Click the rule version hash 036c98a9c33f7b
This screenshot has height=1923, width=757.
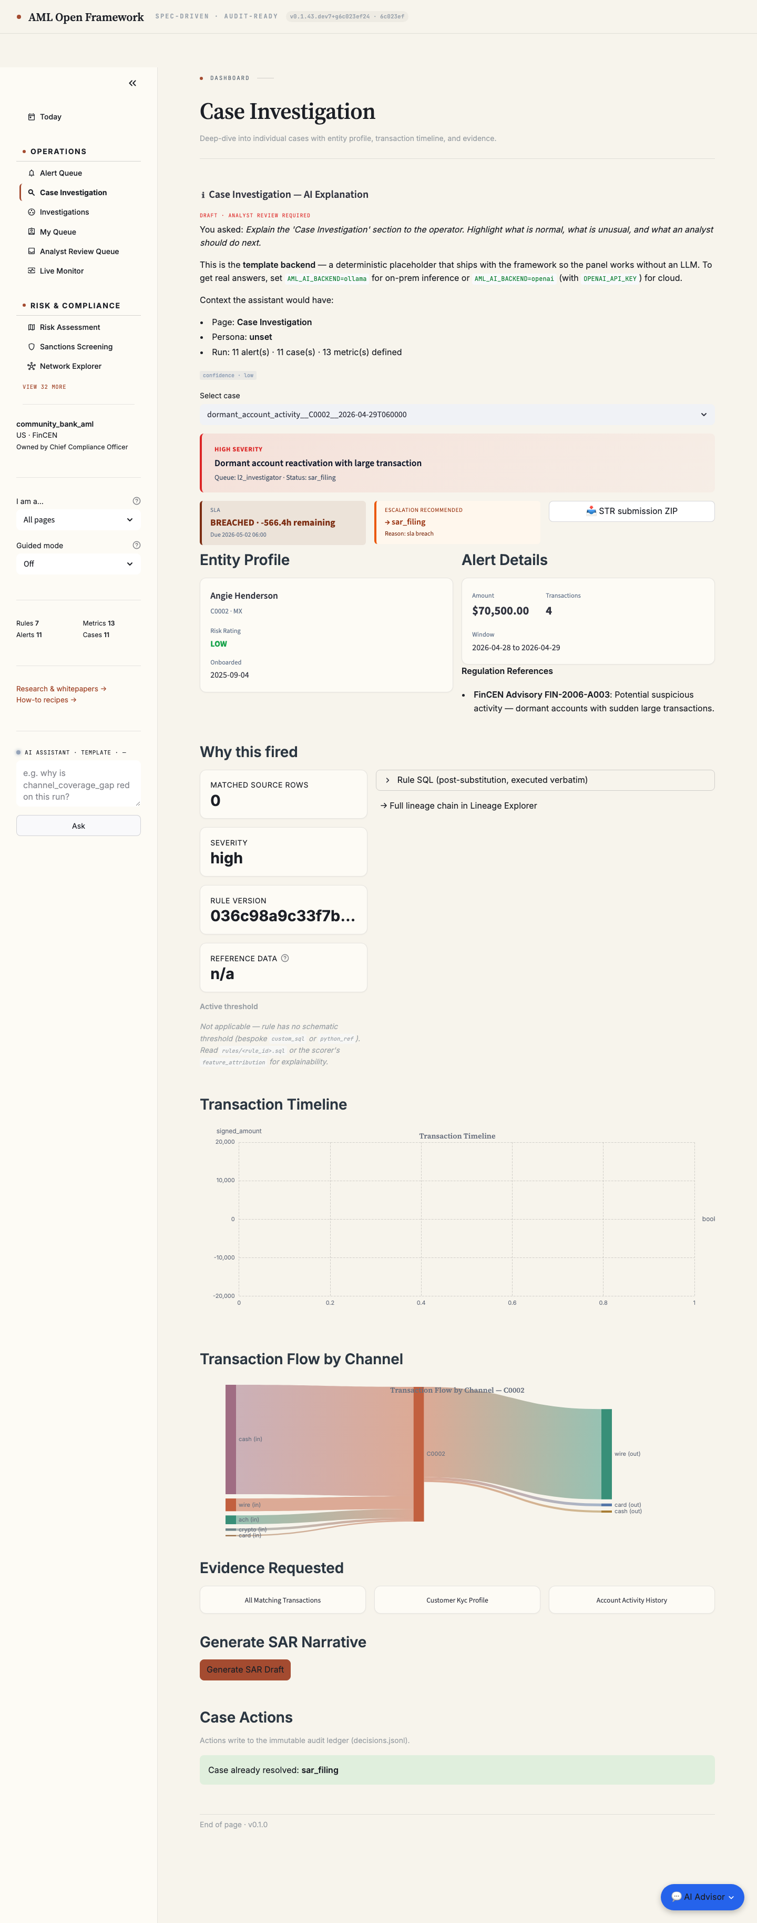(283, 916)
